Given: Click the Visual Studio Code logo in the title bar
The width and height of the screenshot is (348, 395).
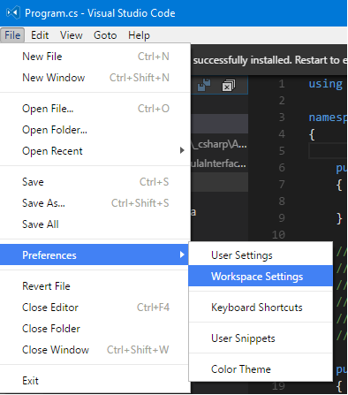Looking at the screenshot, I should pyautogui.click(x=13, y=13).
